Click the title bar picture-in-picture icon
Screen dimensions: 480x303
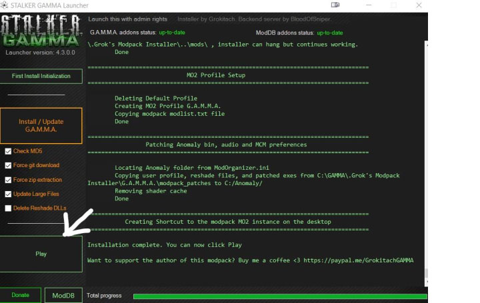coord(335,5)
